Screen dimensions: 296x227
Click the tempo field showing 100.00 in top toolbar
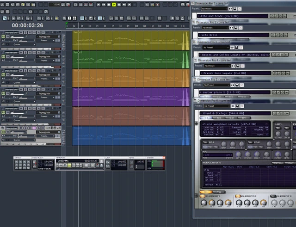[x=55, y=5]
